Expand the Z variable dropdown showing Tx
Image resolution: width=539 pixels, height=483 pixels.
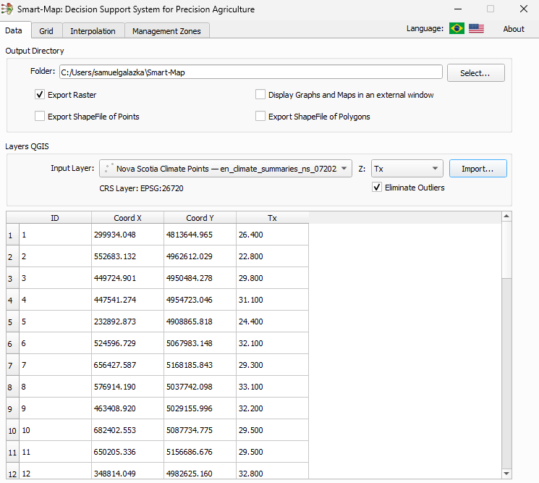pos(407,169)
